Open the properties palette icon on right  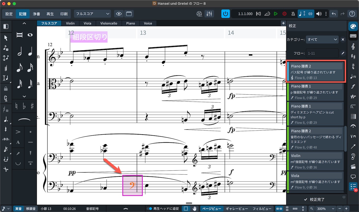click(353, 26)
